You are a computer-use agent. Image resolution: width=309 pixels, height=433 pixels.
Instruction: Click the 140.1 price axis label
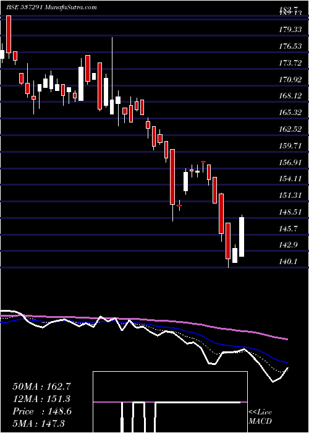click(x=288, y=261)
